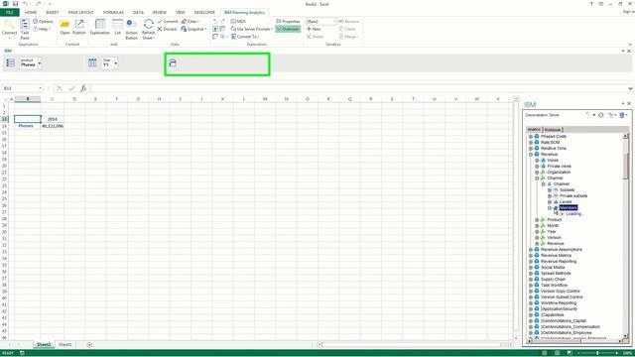Click the Discard button
This screenshot has width=635, height=357.
click(x=167, y=29)
